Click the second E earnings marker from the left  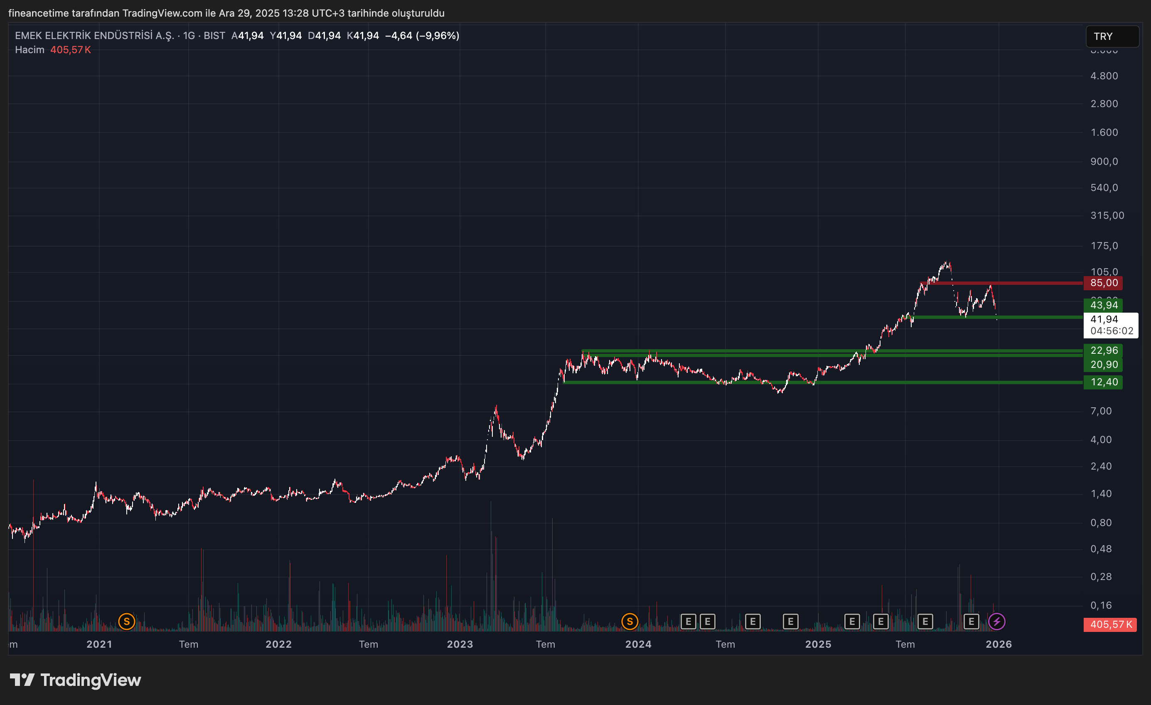click(707, 622)
